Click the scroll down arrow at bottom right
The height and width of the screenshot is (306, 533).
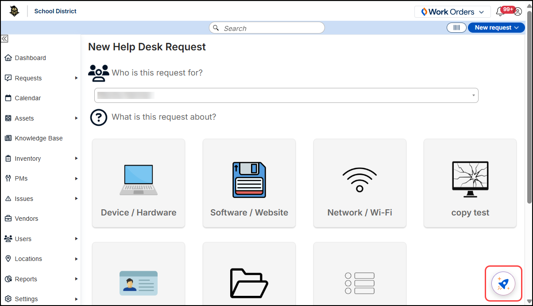(x=529, y=302)
